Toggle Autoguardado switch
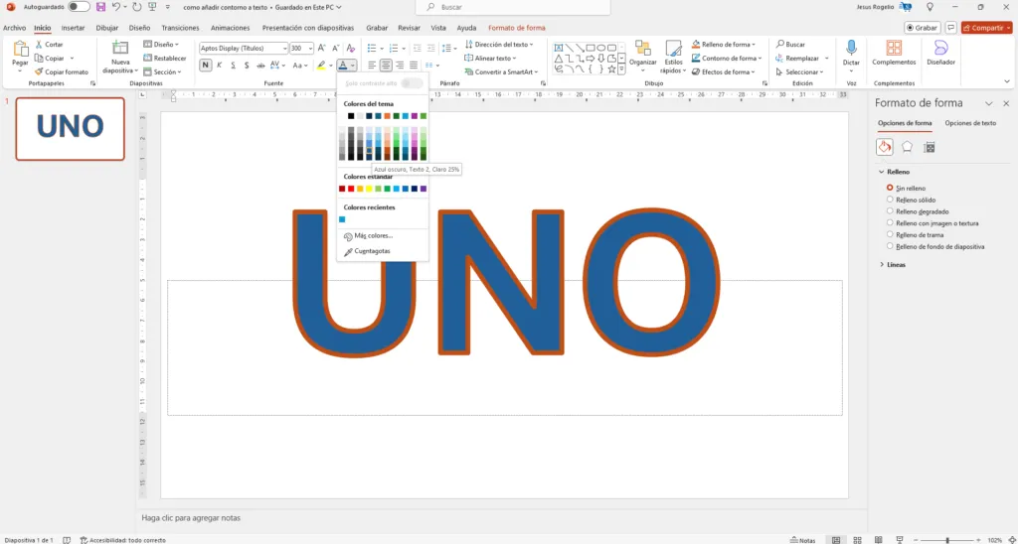 point(79,7)
